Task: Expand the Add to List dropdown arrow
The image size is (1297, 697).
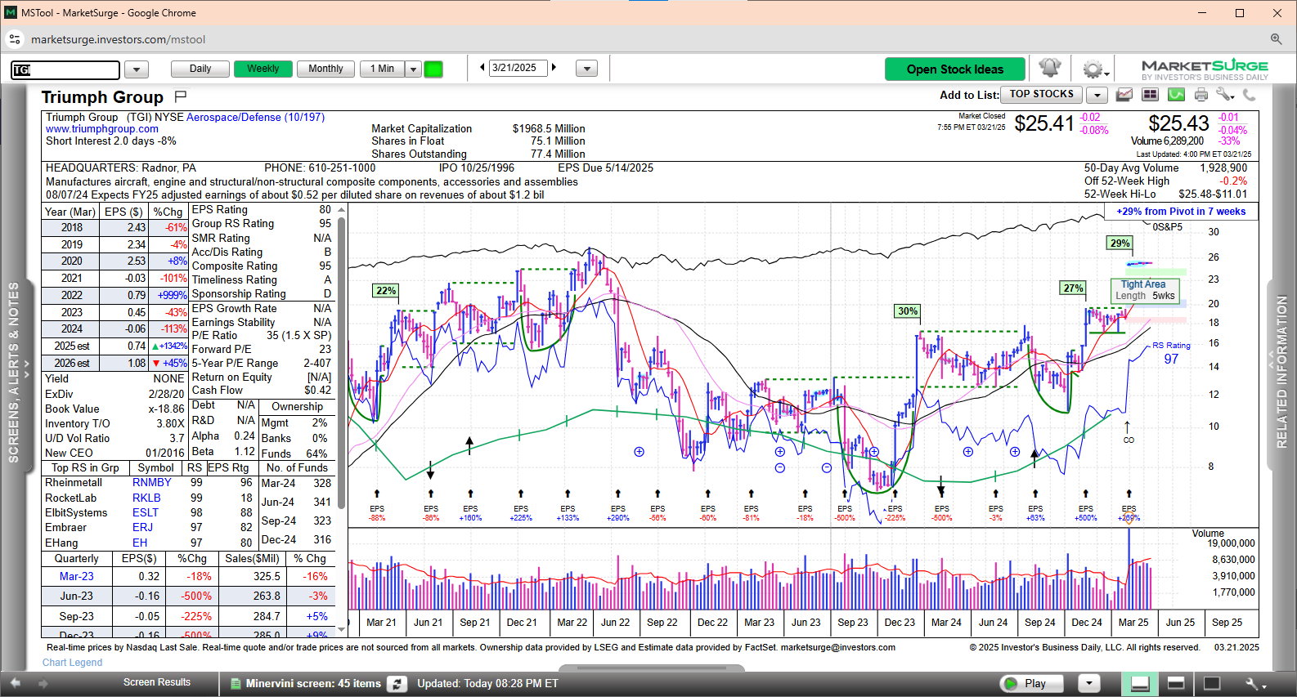Action: 1097,96
